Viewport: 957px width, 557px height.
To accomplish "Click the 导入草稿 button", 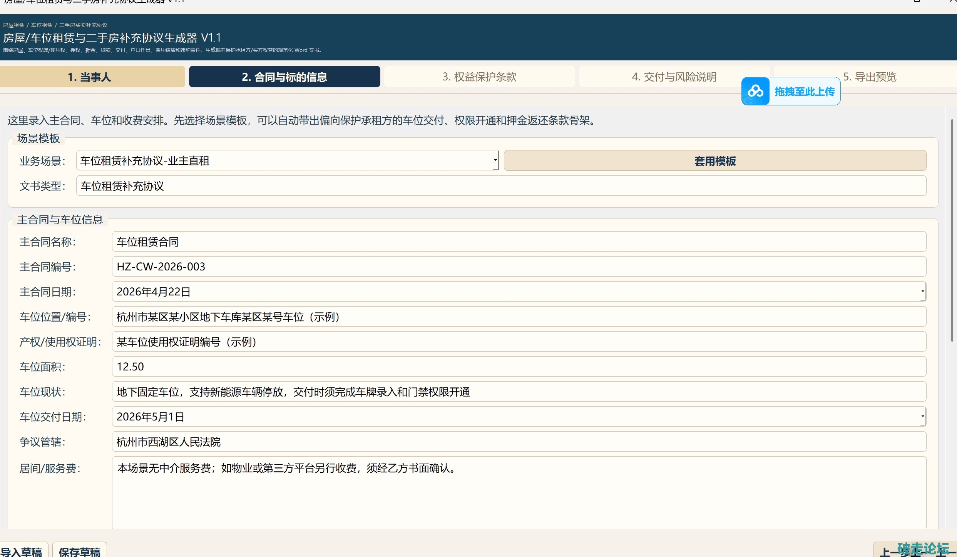I will [x=22, y=551].
